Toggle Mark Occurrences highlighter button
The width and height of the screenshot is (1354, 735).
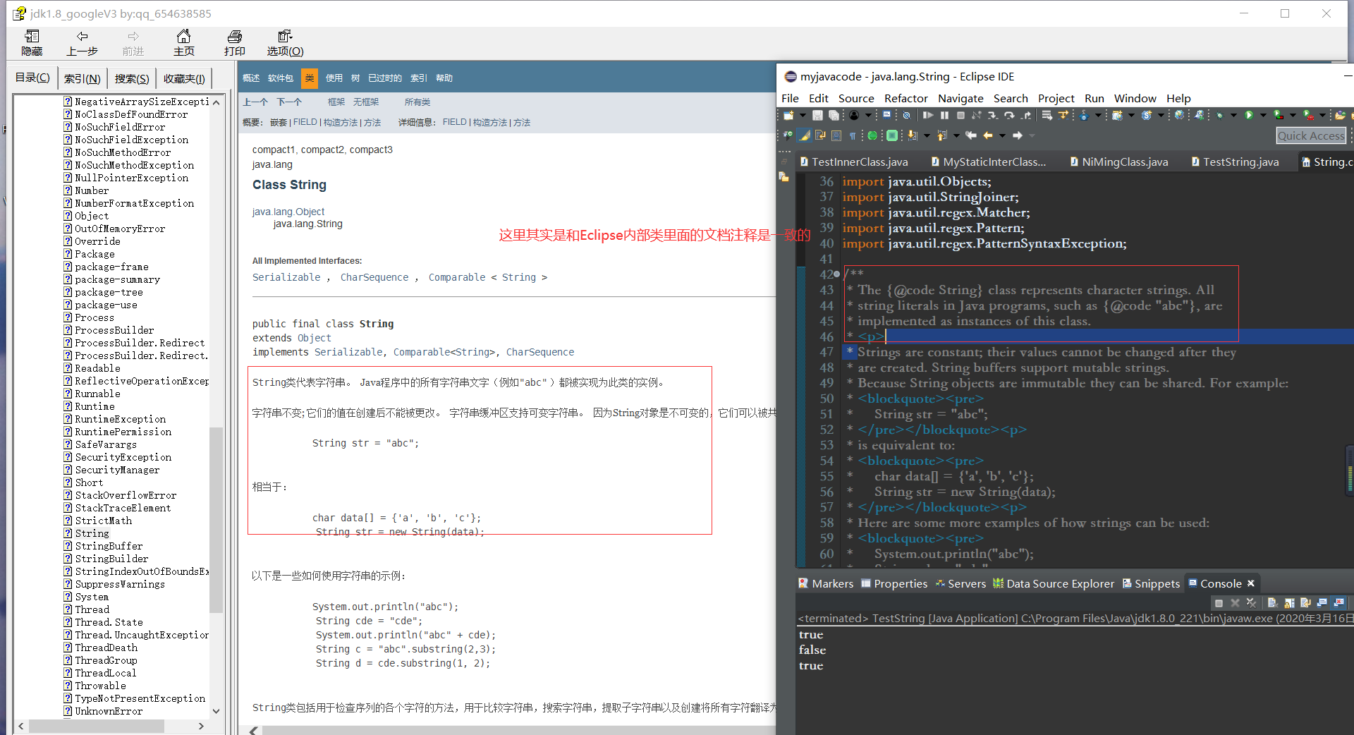(804, 135)
